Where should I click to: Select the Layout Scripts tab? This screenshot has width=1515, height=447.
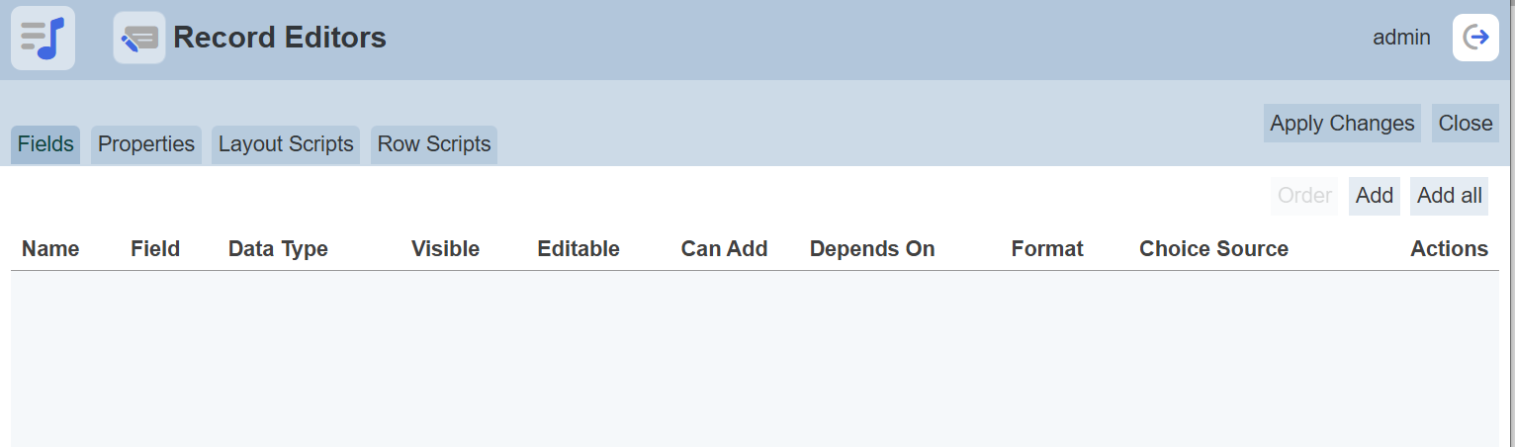286,144
